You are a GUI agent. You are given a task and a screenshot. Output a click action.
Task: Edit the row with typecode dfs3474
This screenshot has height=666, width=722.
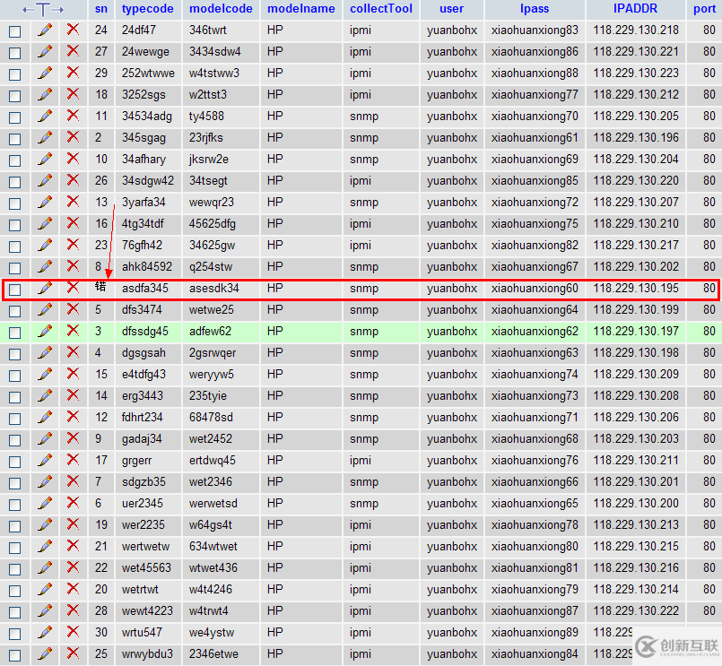click(45, 309)
